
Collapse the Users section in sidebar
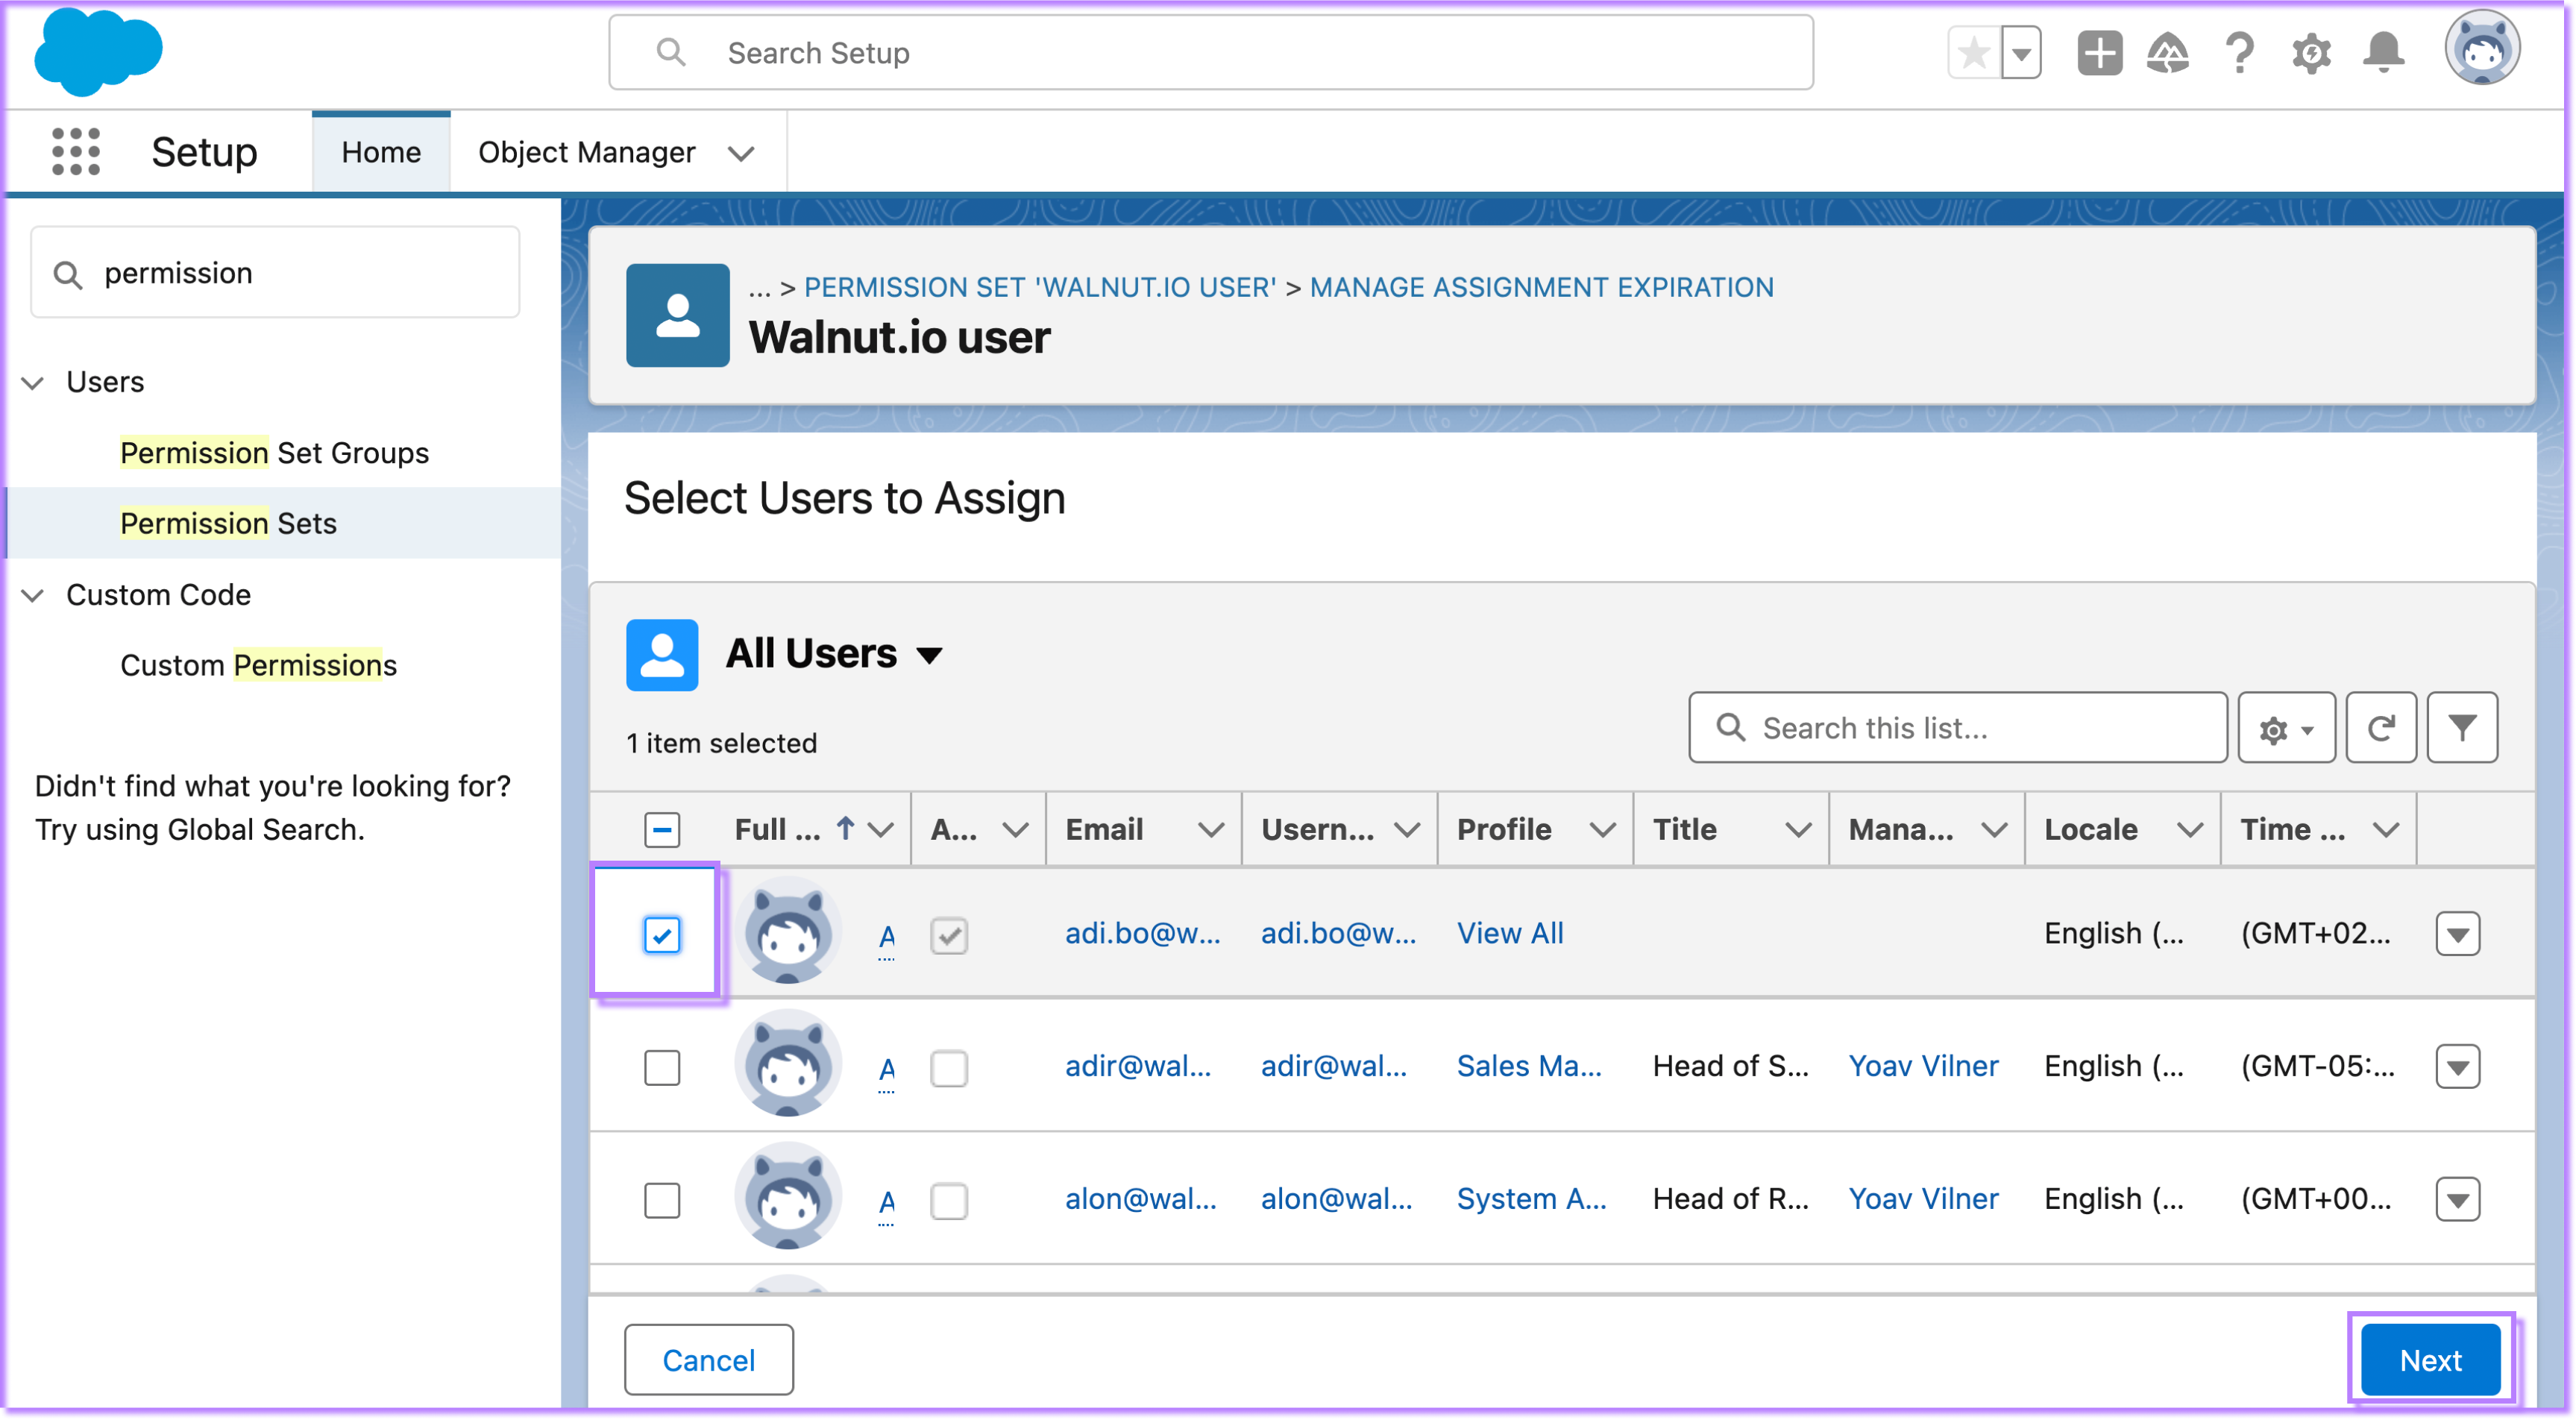[33, 383]
